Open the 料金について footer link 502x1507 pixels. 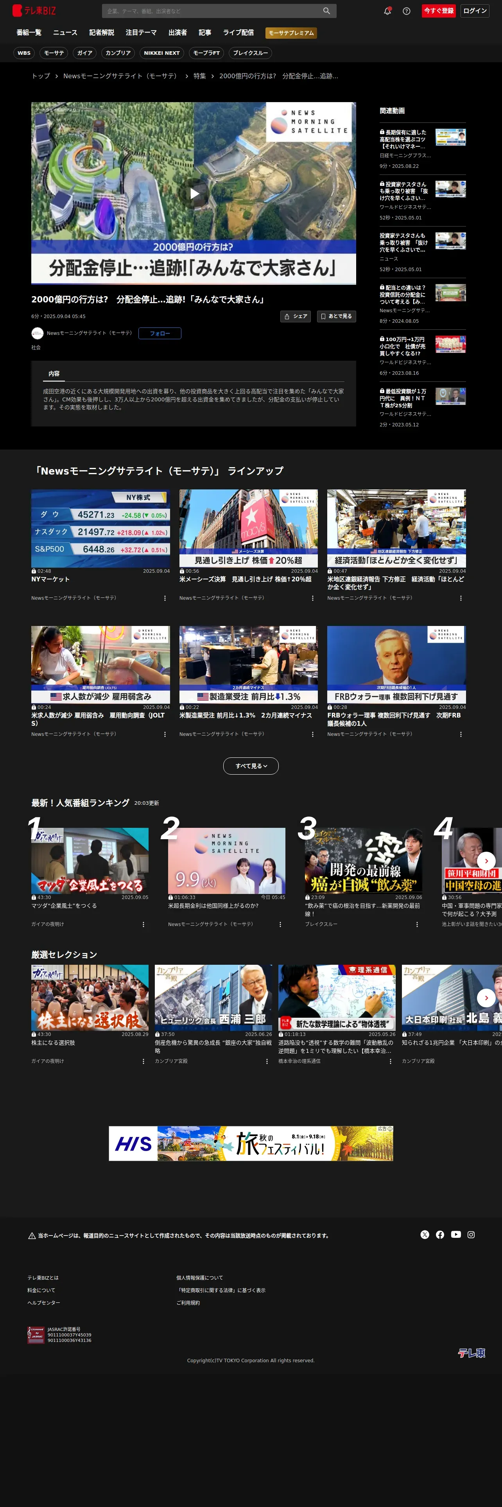(x=41, y=1290)
